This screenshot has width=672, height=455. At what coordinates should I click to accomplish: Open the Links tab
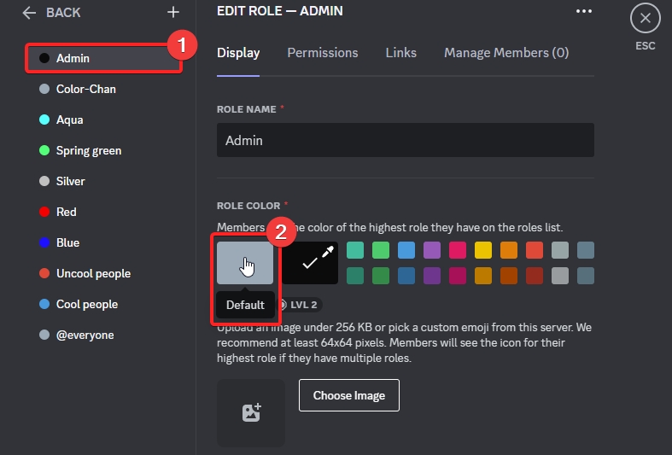401,53
